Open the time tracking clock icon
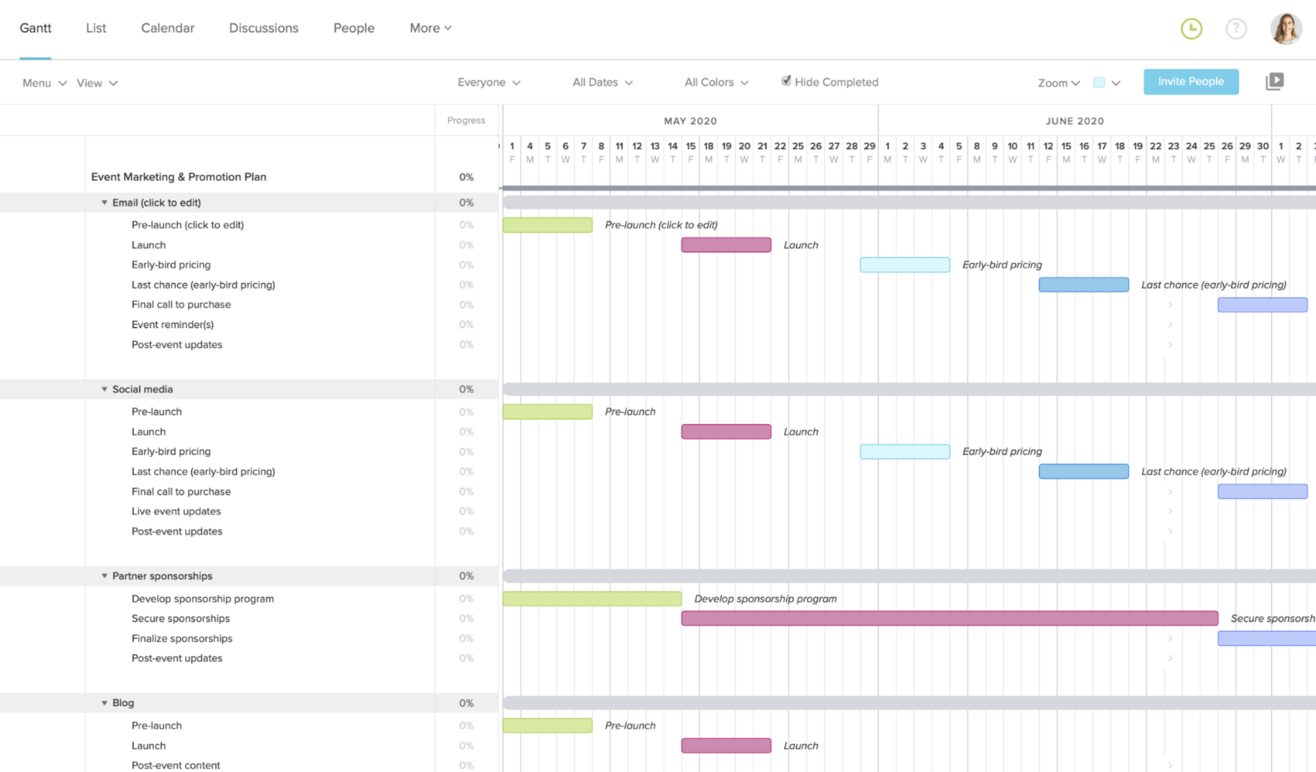 coord(1191,29)
